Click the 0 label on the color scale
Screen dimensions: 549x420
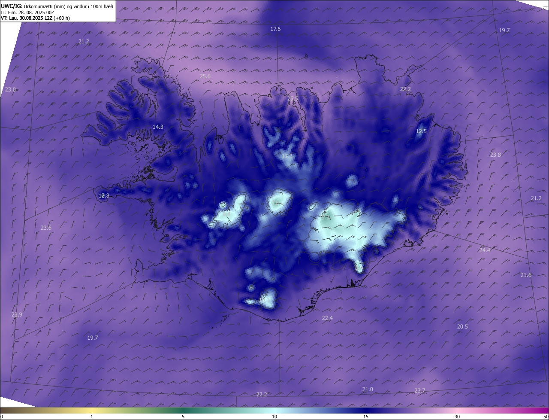(2, 417)
